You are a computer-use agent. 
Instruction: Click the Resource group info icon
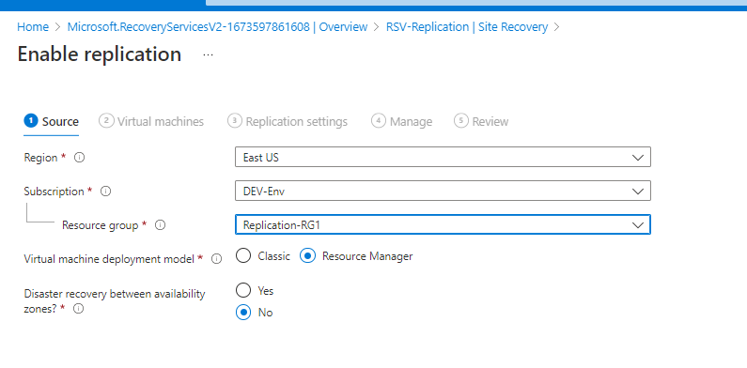[161, 225]
